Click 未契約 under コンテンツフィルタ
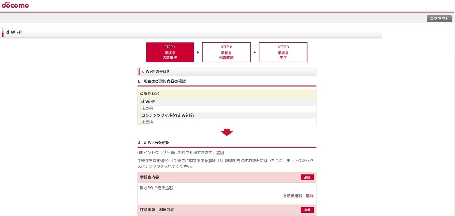 [147, 122]
